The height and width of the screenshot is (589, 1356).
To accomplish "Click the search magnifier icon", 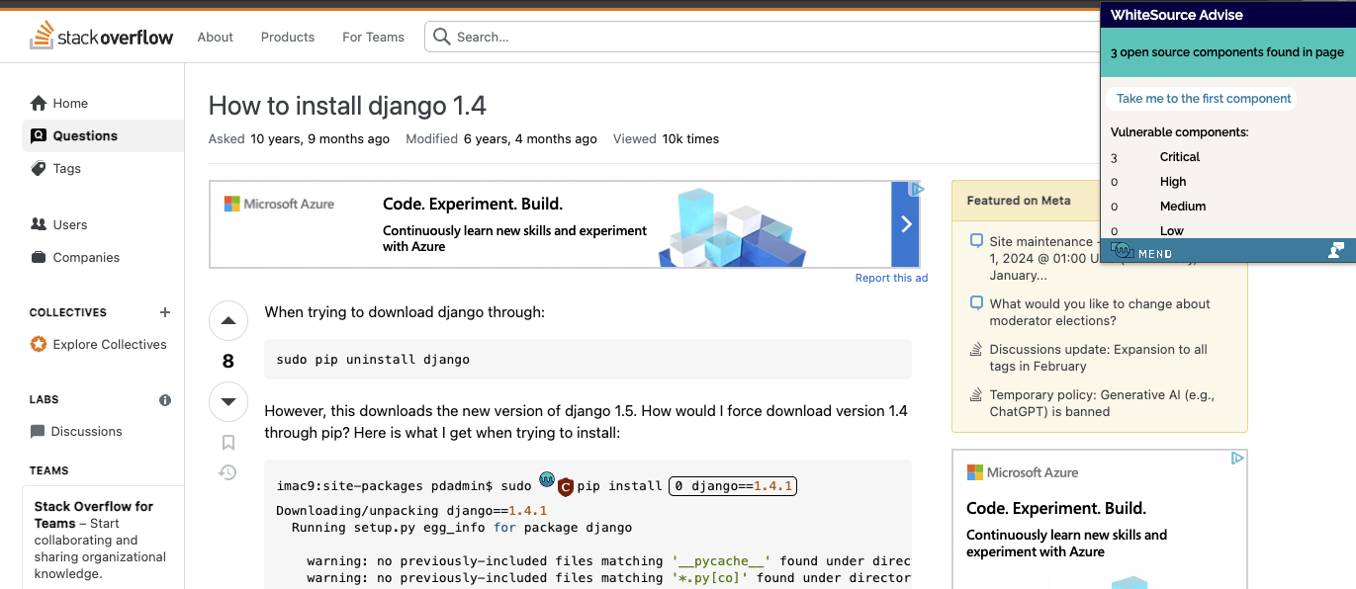I will pyautogui.click(x=441, y=36).
